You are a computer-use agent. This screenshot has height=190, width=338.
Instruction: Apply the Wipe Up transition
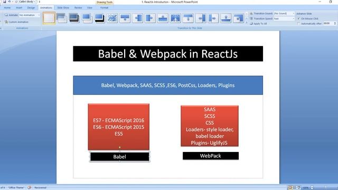pyautogui.click(x=163, y=18)
